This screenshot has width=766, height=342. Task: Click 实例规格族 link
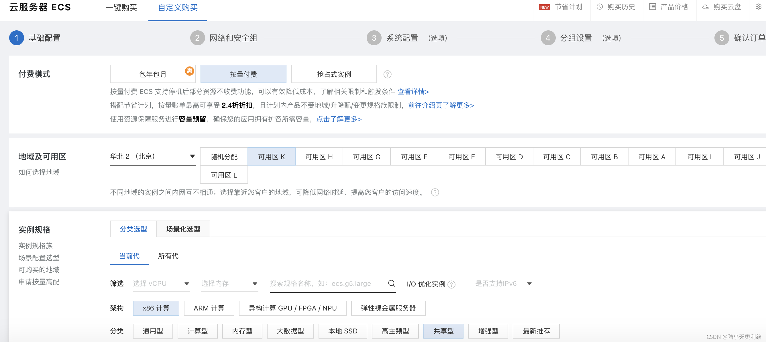(x=36, y=246)
